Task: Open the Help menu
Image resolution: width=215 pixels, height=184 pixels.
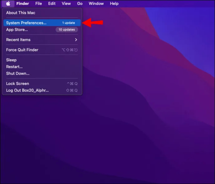Action: coord(114,3)
